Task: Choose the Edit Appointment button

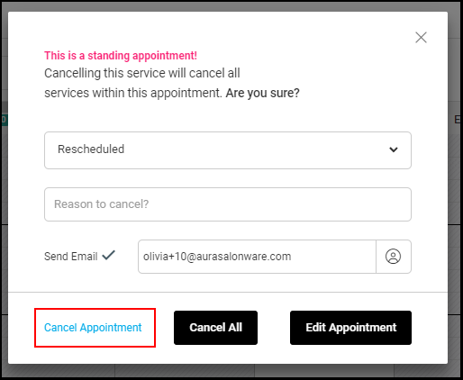Action: coord(350,328)
